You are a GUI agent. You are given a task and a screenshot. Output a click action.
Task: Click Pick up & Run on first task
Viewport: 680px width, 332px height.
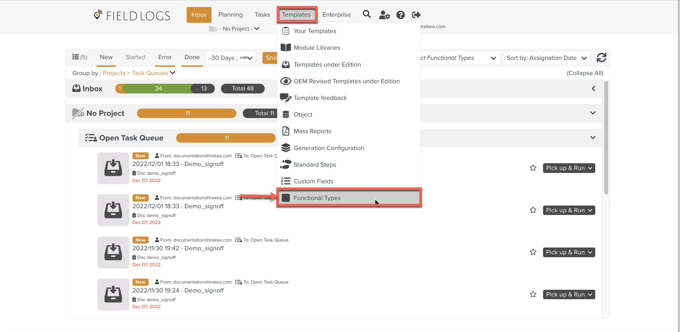pos(569,168)
